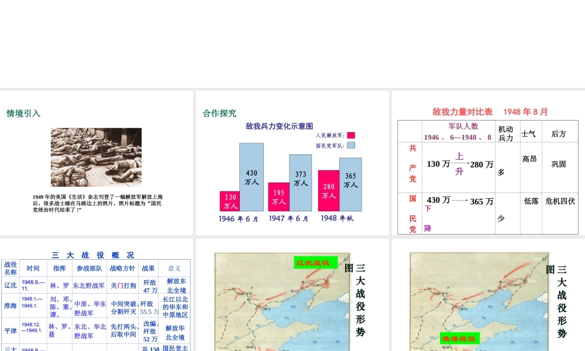Click the 共产党 row label
The width and height of the screenshot is (585, 351).
tap(412, 163)
